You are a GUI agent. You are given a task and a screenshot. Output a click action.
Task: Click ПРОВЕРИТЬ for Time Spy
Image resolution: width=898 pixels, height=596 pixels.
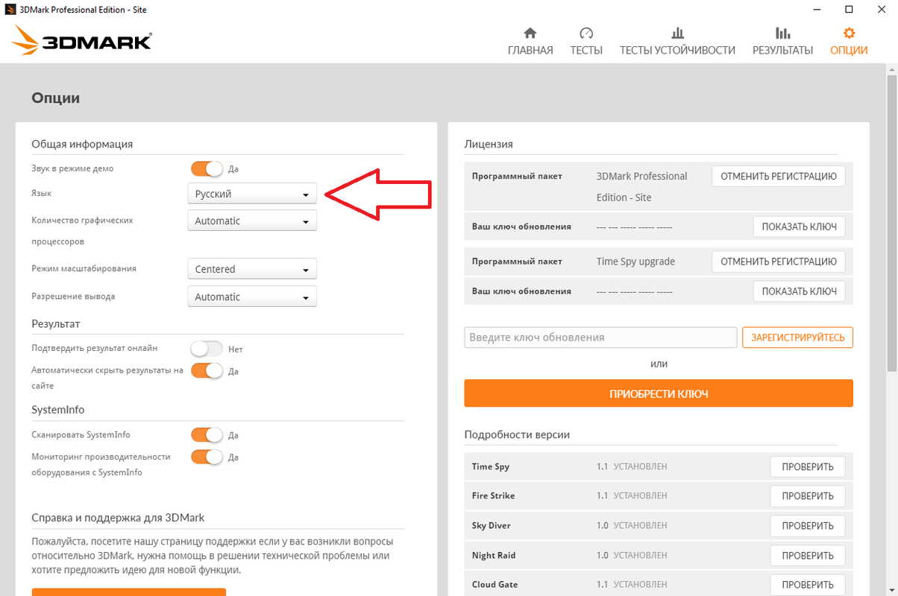point(808,466)
